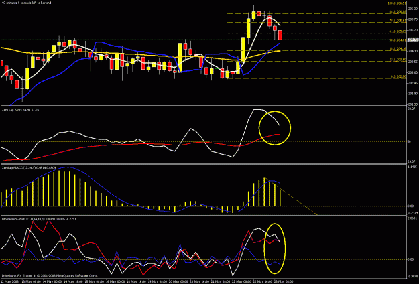Click the 205.75 price axis value
Screen dimensions: 419x284
click(x=412, y=19)
